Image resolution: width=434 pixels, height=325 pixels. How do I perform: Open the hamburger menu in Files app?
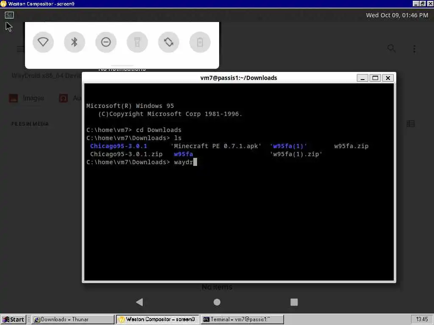(x=20, y=49)
